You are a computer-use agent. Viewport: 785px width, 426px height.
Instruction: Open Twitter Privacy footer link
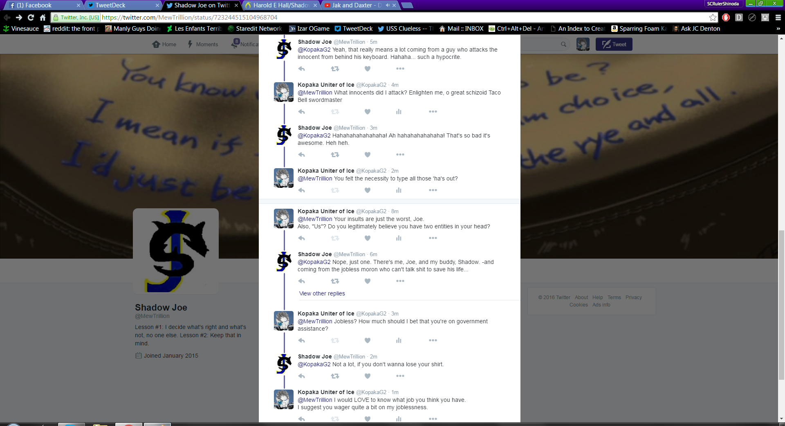coord(633,298)
